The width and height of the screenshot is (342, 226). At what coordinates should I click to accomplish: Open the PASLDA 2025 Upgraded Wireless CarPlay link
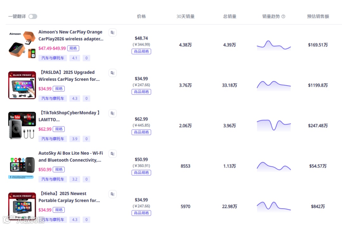[69, 76]
